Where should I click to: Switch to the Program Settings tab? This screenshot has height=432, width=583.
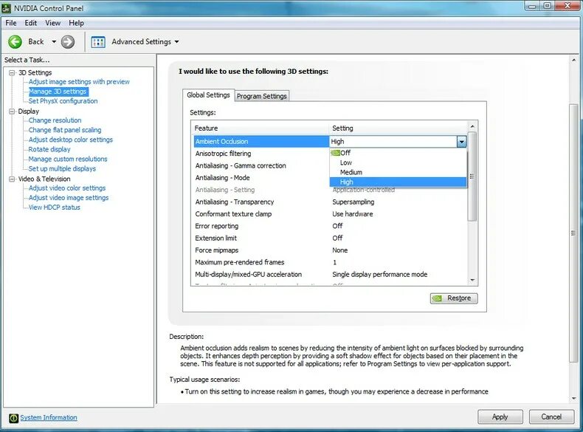(262, 96)
